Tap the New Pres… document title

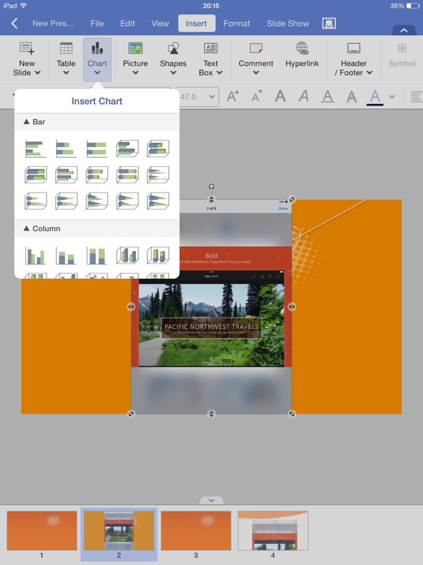pos(53,24)
